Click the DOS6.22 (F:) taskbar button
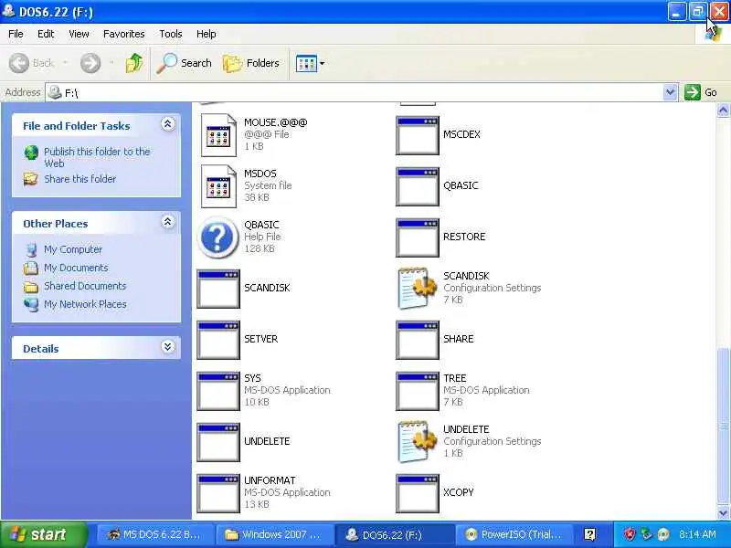This screenshot has width=731, height=548. (394, 534)
